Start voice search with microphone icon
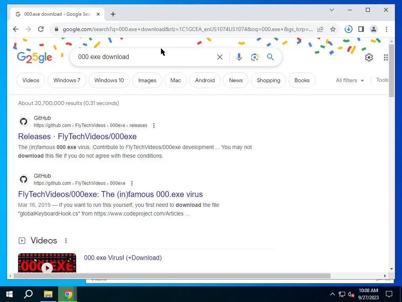 point(239,57)
